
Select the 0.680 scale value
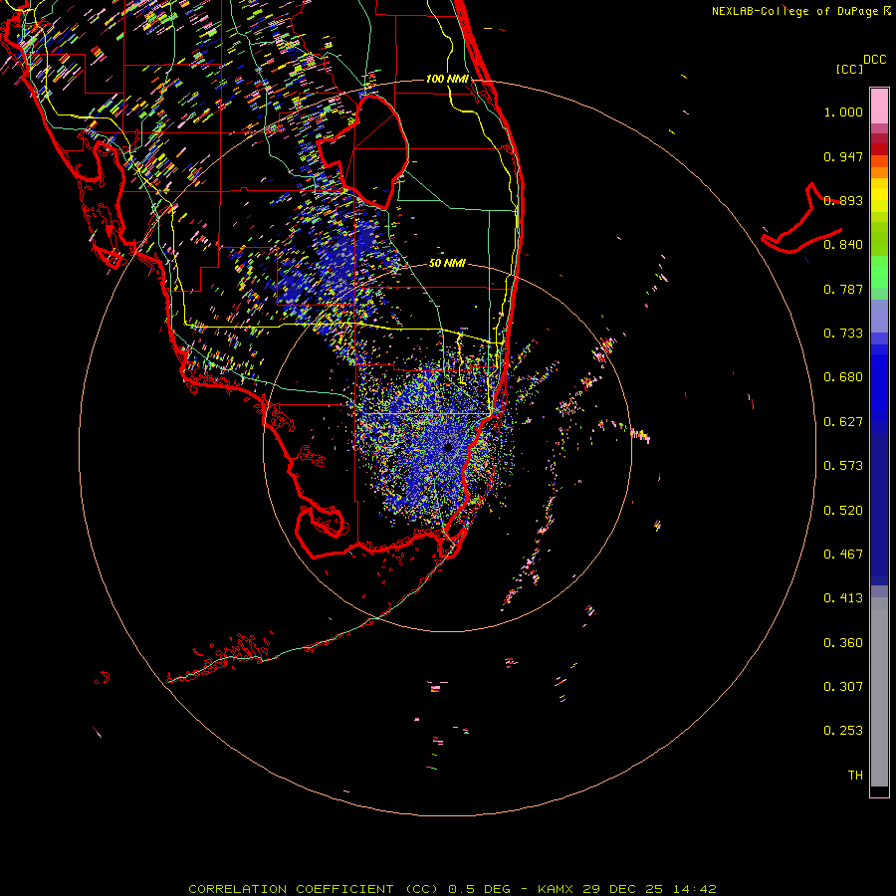(843, 377)
